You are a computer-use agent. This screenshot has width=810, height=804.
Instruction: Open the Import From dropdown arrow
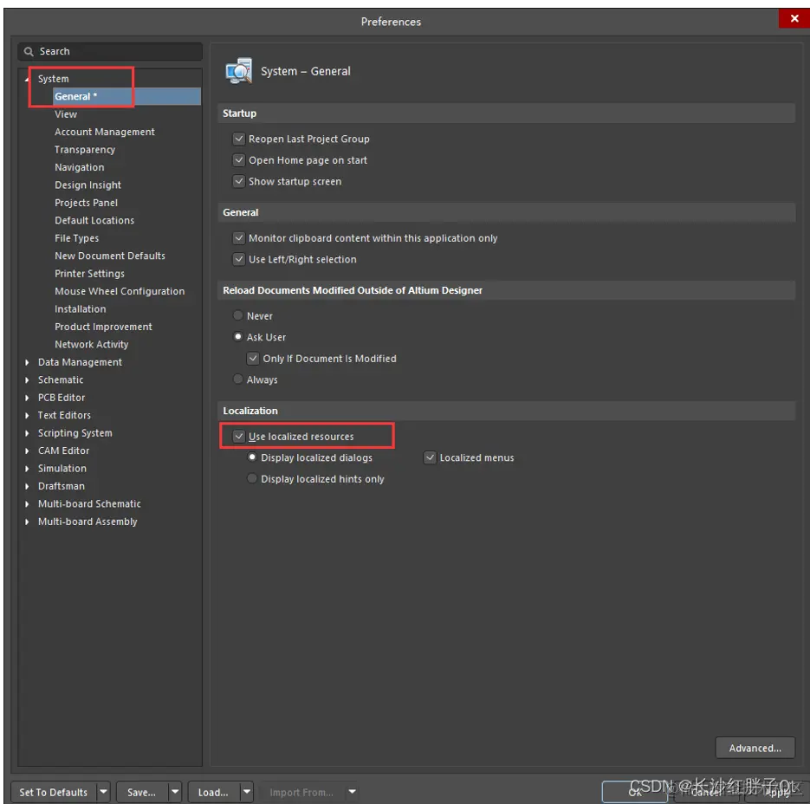pyautogui.click(x=352, y=792)
